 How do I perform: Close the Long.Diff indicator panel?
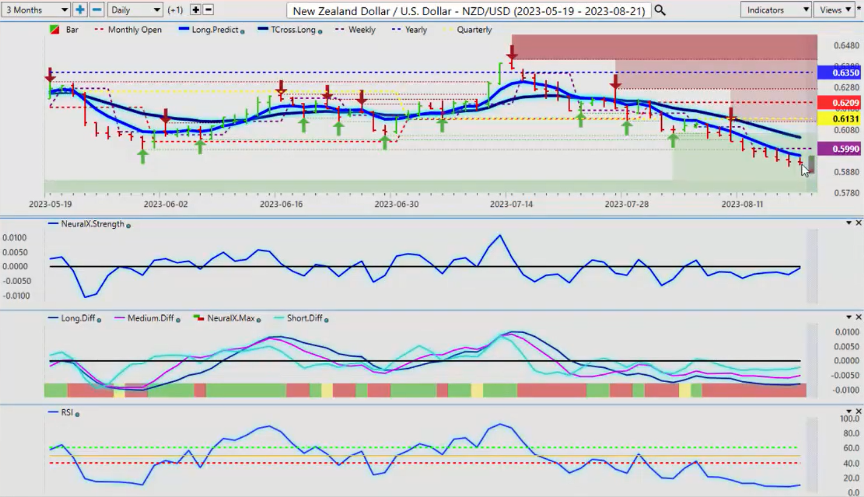pyautogui.click(x=858, y=317)
